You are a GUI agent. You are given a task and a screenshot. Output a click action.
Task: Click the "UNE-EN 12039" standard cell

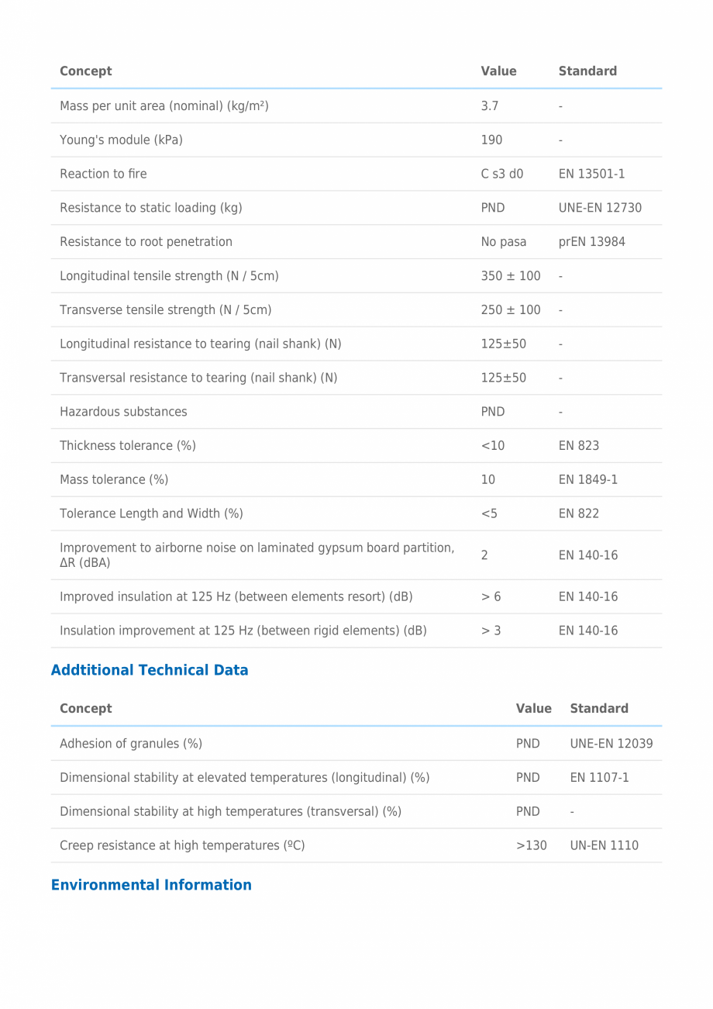click(611, 744)
